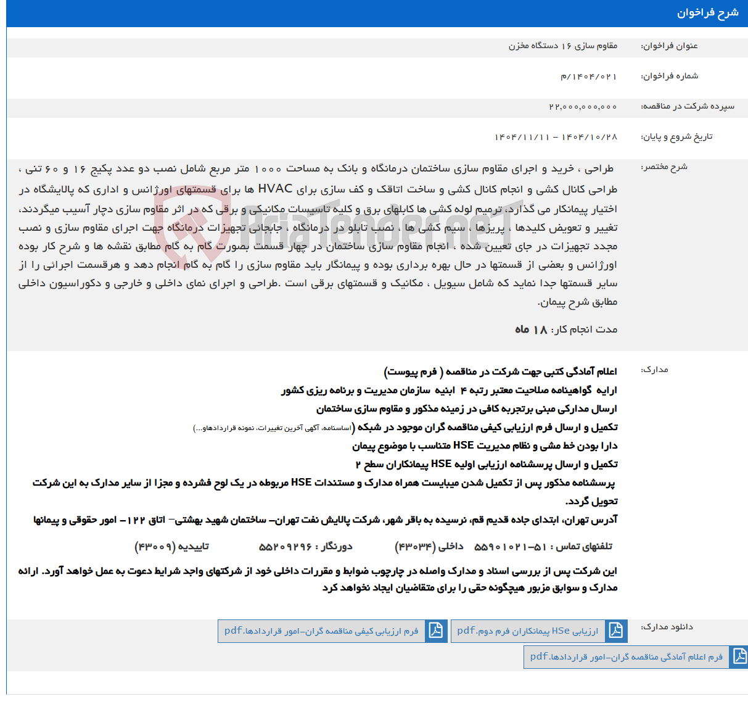This screenshot has height=712, width=748.
Task: Click the شرح فراخوان header title
Action: click(x=708, y=13)
